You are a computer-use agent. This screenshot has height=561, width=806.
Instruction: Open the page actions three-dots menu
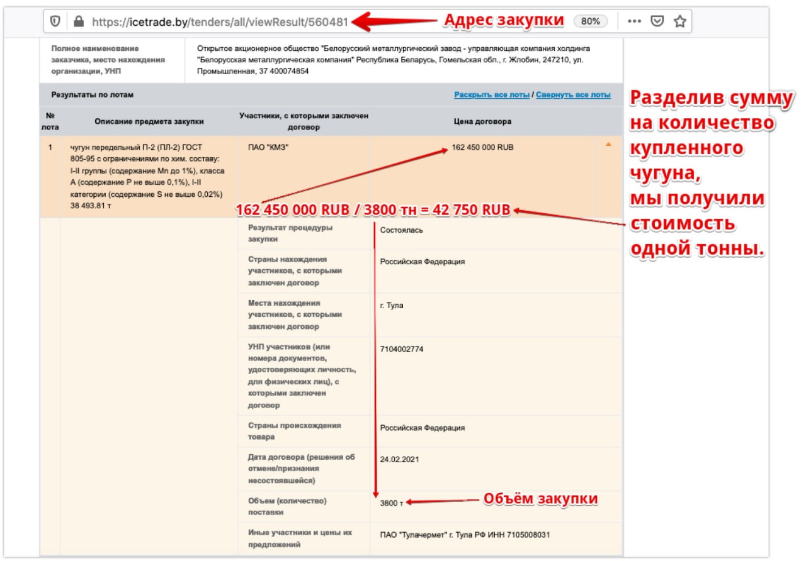pyautogui.click(x=633, y=21)
